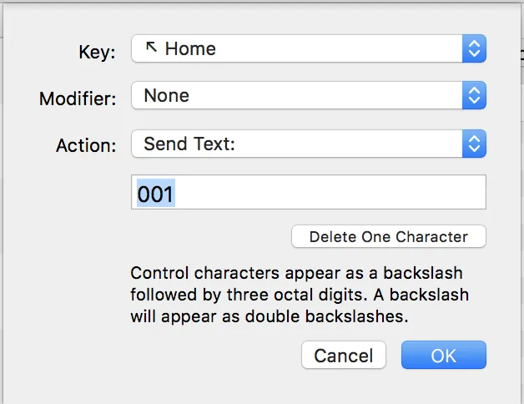Click the "Key:" label
The height and width of the screenshot is (404, 524).
click(96, 51)
